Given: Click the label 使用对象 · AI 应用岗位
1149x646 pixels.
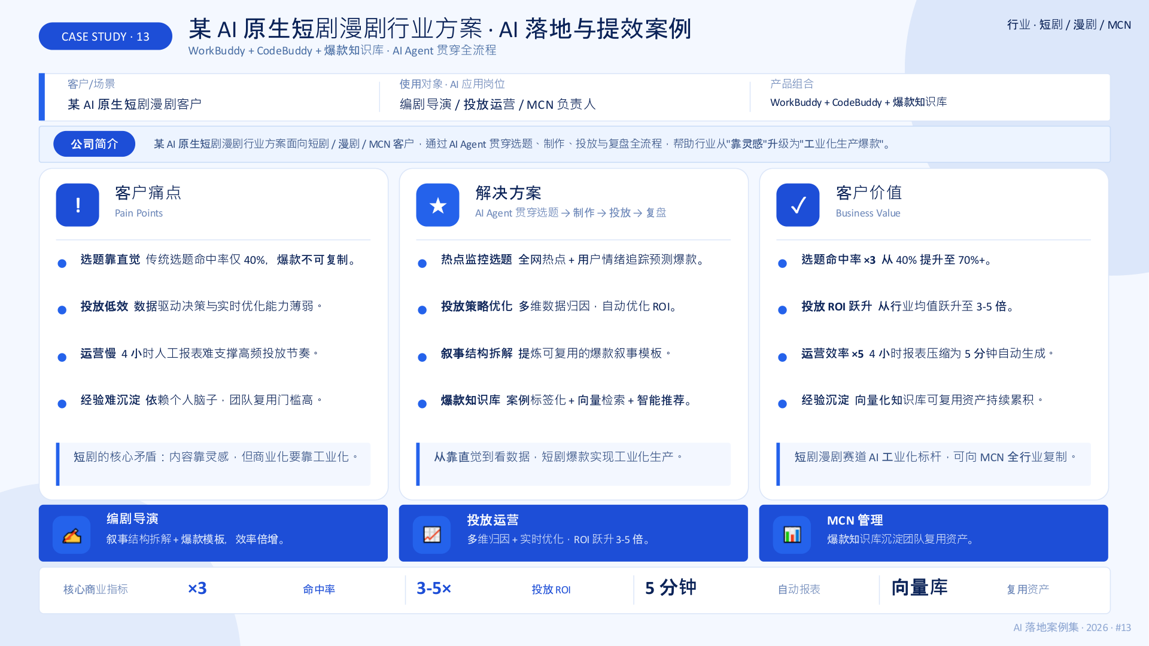Looking at the screenshot, I should pyautogui.click(x=452, y=84).
